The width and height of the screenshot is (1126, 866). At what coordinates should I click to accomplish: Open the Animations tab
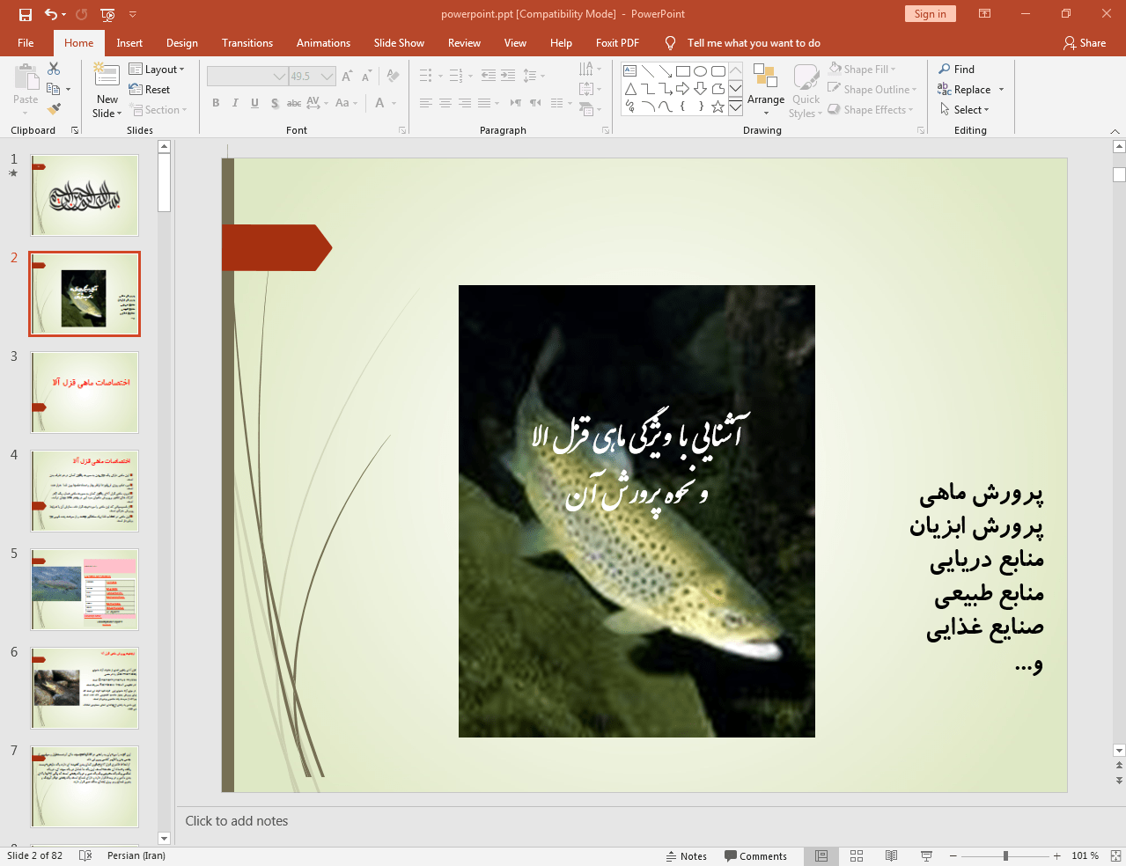click(x=323, y=43)
